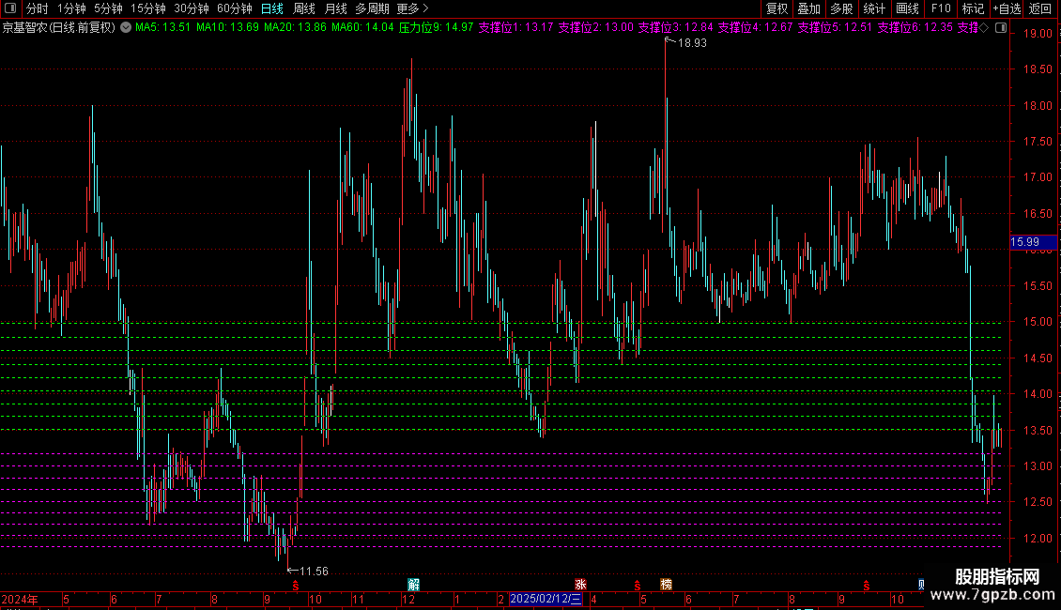This screenshot has width=1061, height=610.
Task: Click the 解 marker icon on the timeline
Action: point(413,585)
